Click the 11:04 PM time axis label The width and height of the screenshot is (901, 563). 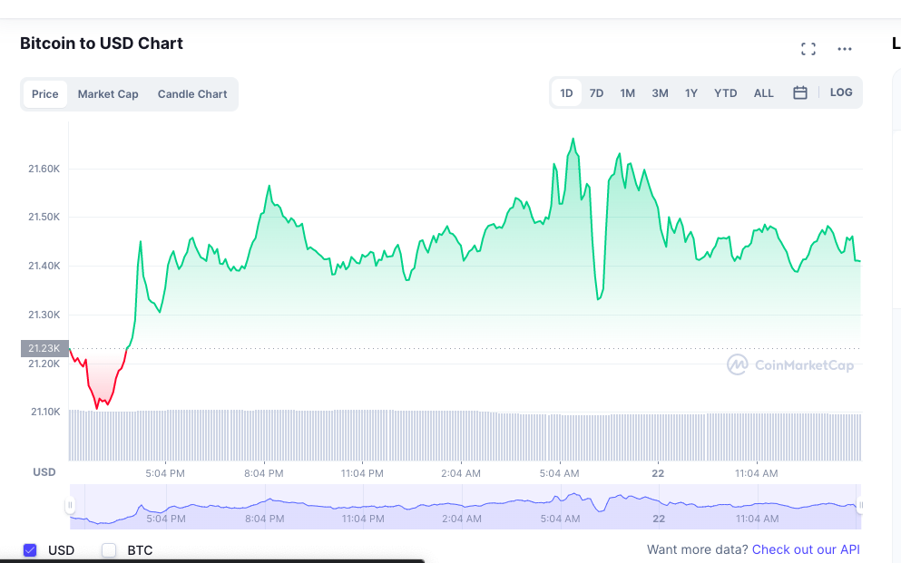point(362,473)
